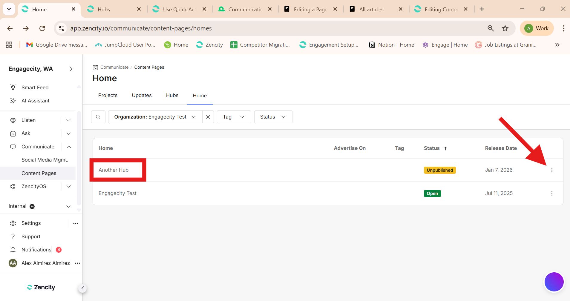Screen dimensions: 570x301
Task: Clear the Organization: Engagecity Test filter
Action: (208, 117)
